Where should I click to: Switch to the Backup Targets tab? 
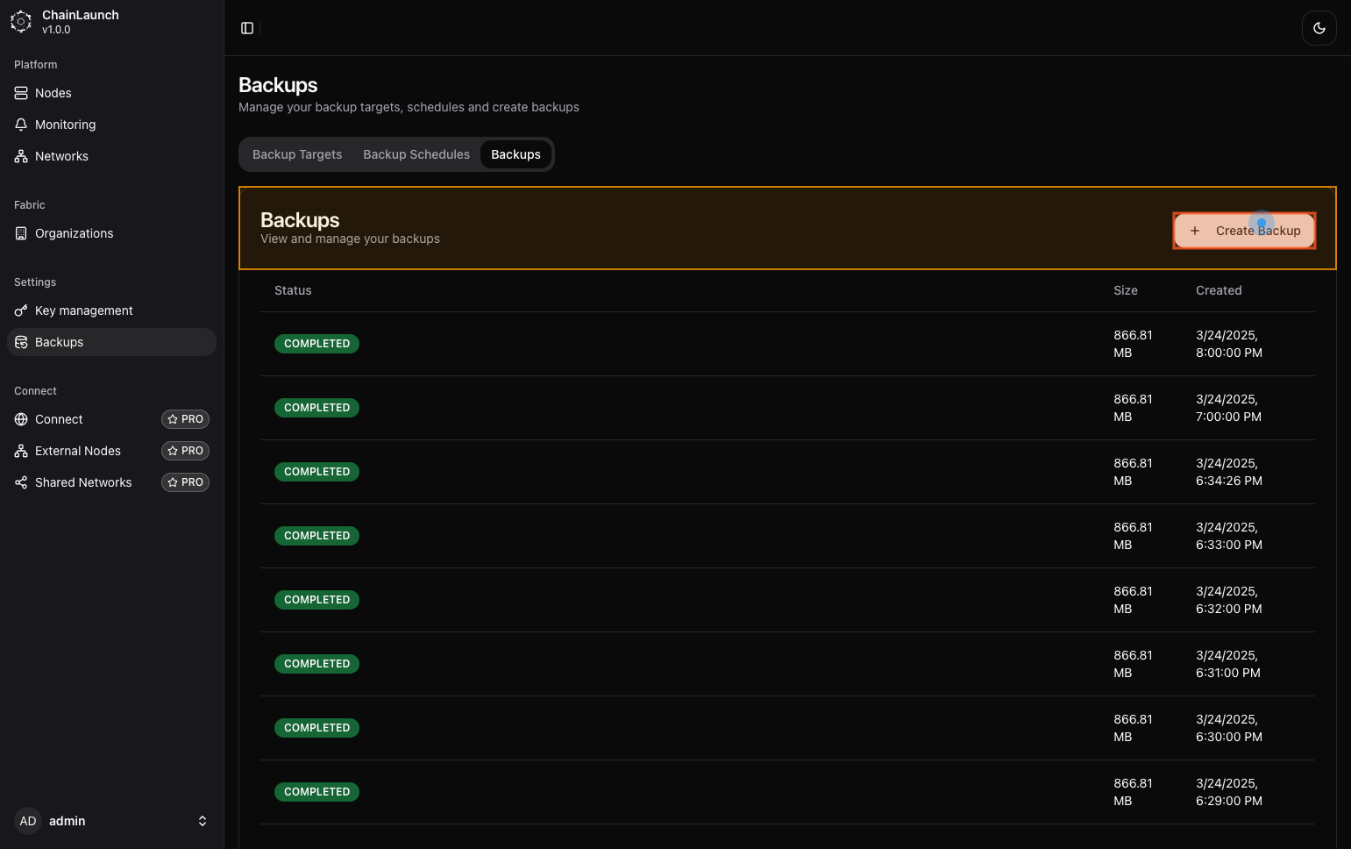point(297,154)
